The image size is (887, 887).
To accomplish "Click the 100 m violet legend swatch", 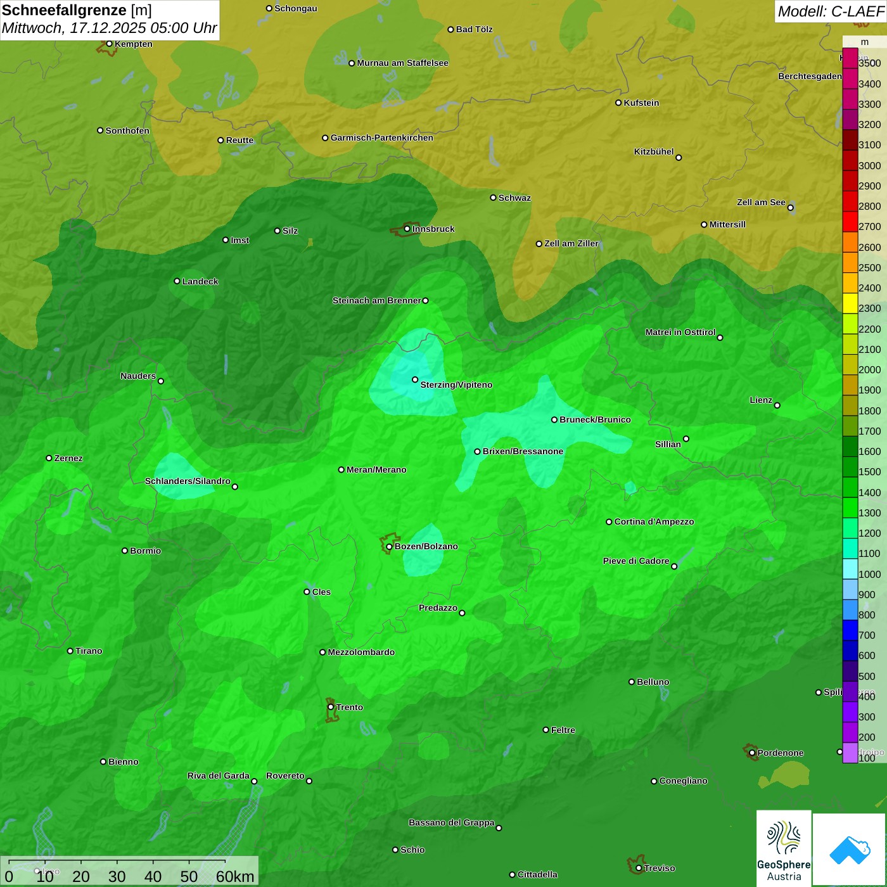I will [850, 753].
